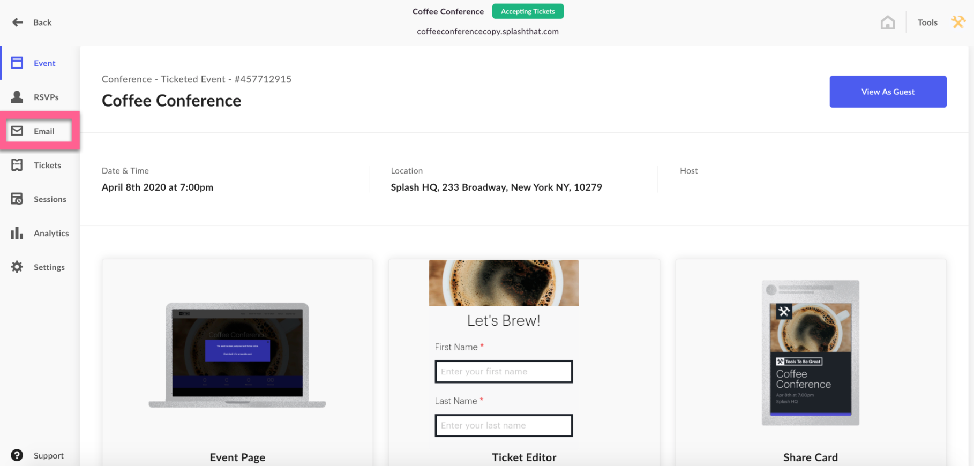Click the Ticket Editor card title
The height and width of the screenshot is (466, 974).
tap(524, 457)
